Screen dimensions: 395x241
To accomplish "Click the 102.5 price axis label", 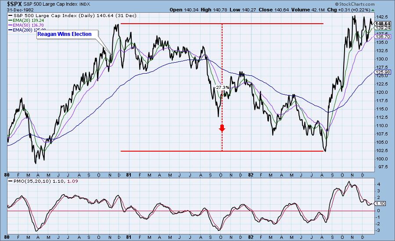I will (x=382, y=150).
